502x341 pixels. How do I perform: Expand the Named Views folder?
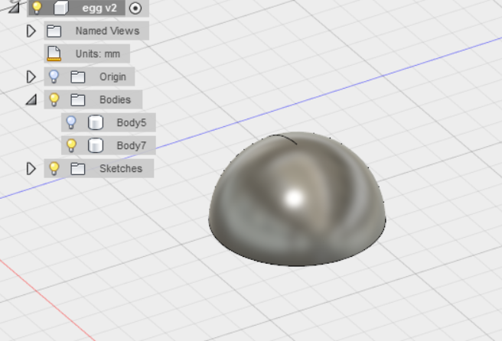[31, 31]
